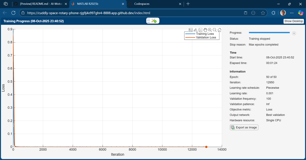Open the three-dot menu inside address bar
This screenshot has height=160, width=306.
(253, 13)
